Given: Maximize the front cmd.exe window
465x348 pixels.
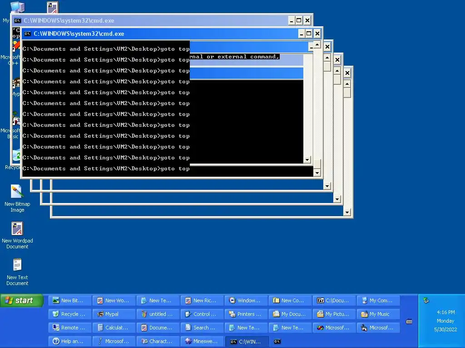Looking at the screenshot, I should point(309,34).
